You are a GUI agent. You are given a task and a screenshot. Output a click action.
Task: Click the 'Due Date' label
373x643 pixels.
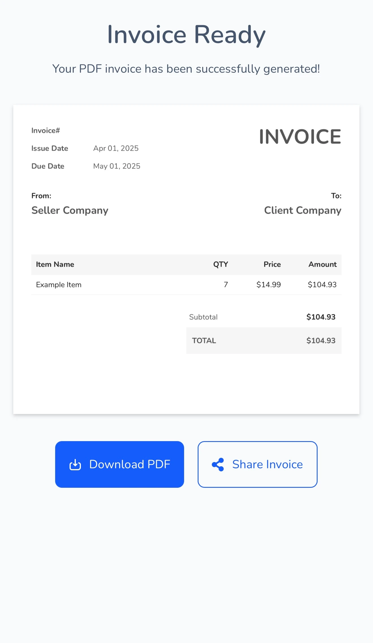(x=48, y=166)
